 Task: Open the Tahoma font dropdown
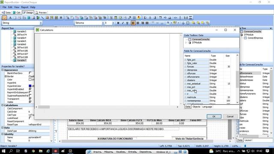[x=103, y=23]
